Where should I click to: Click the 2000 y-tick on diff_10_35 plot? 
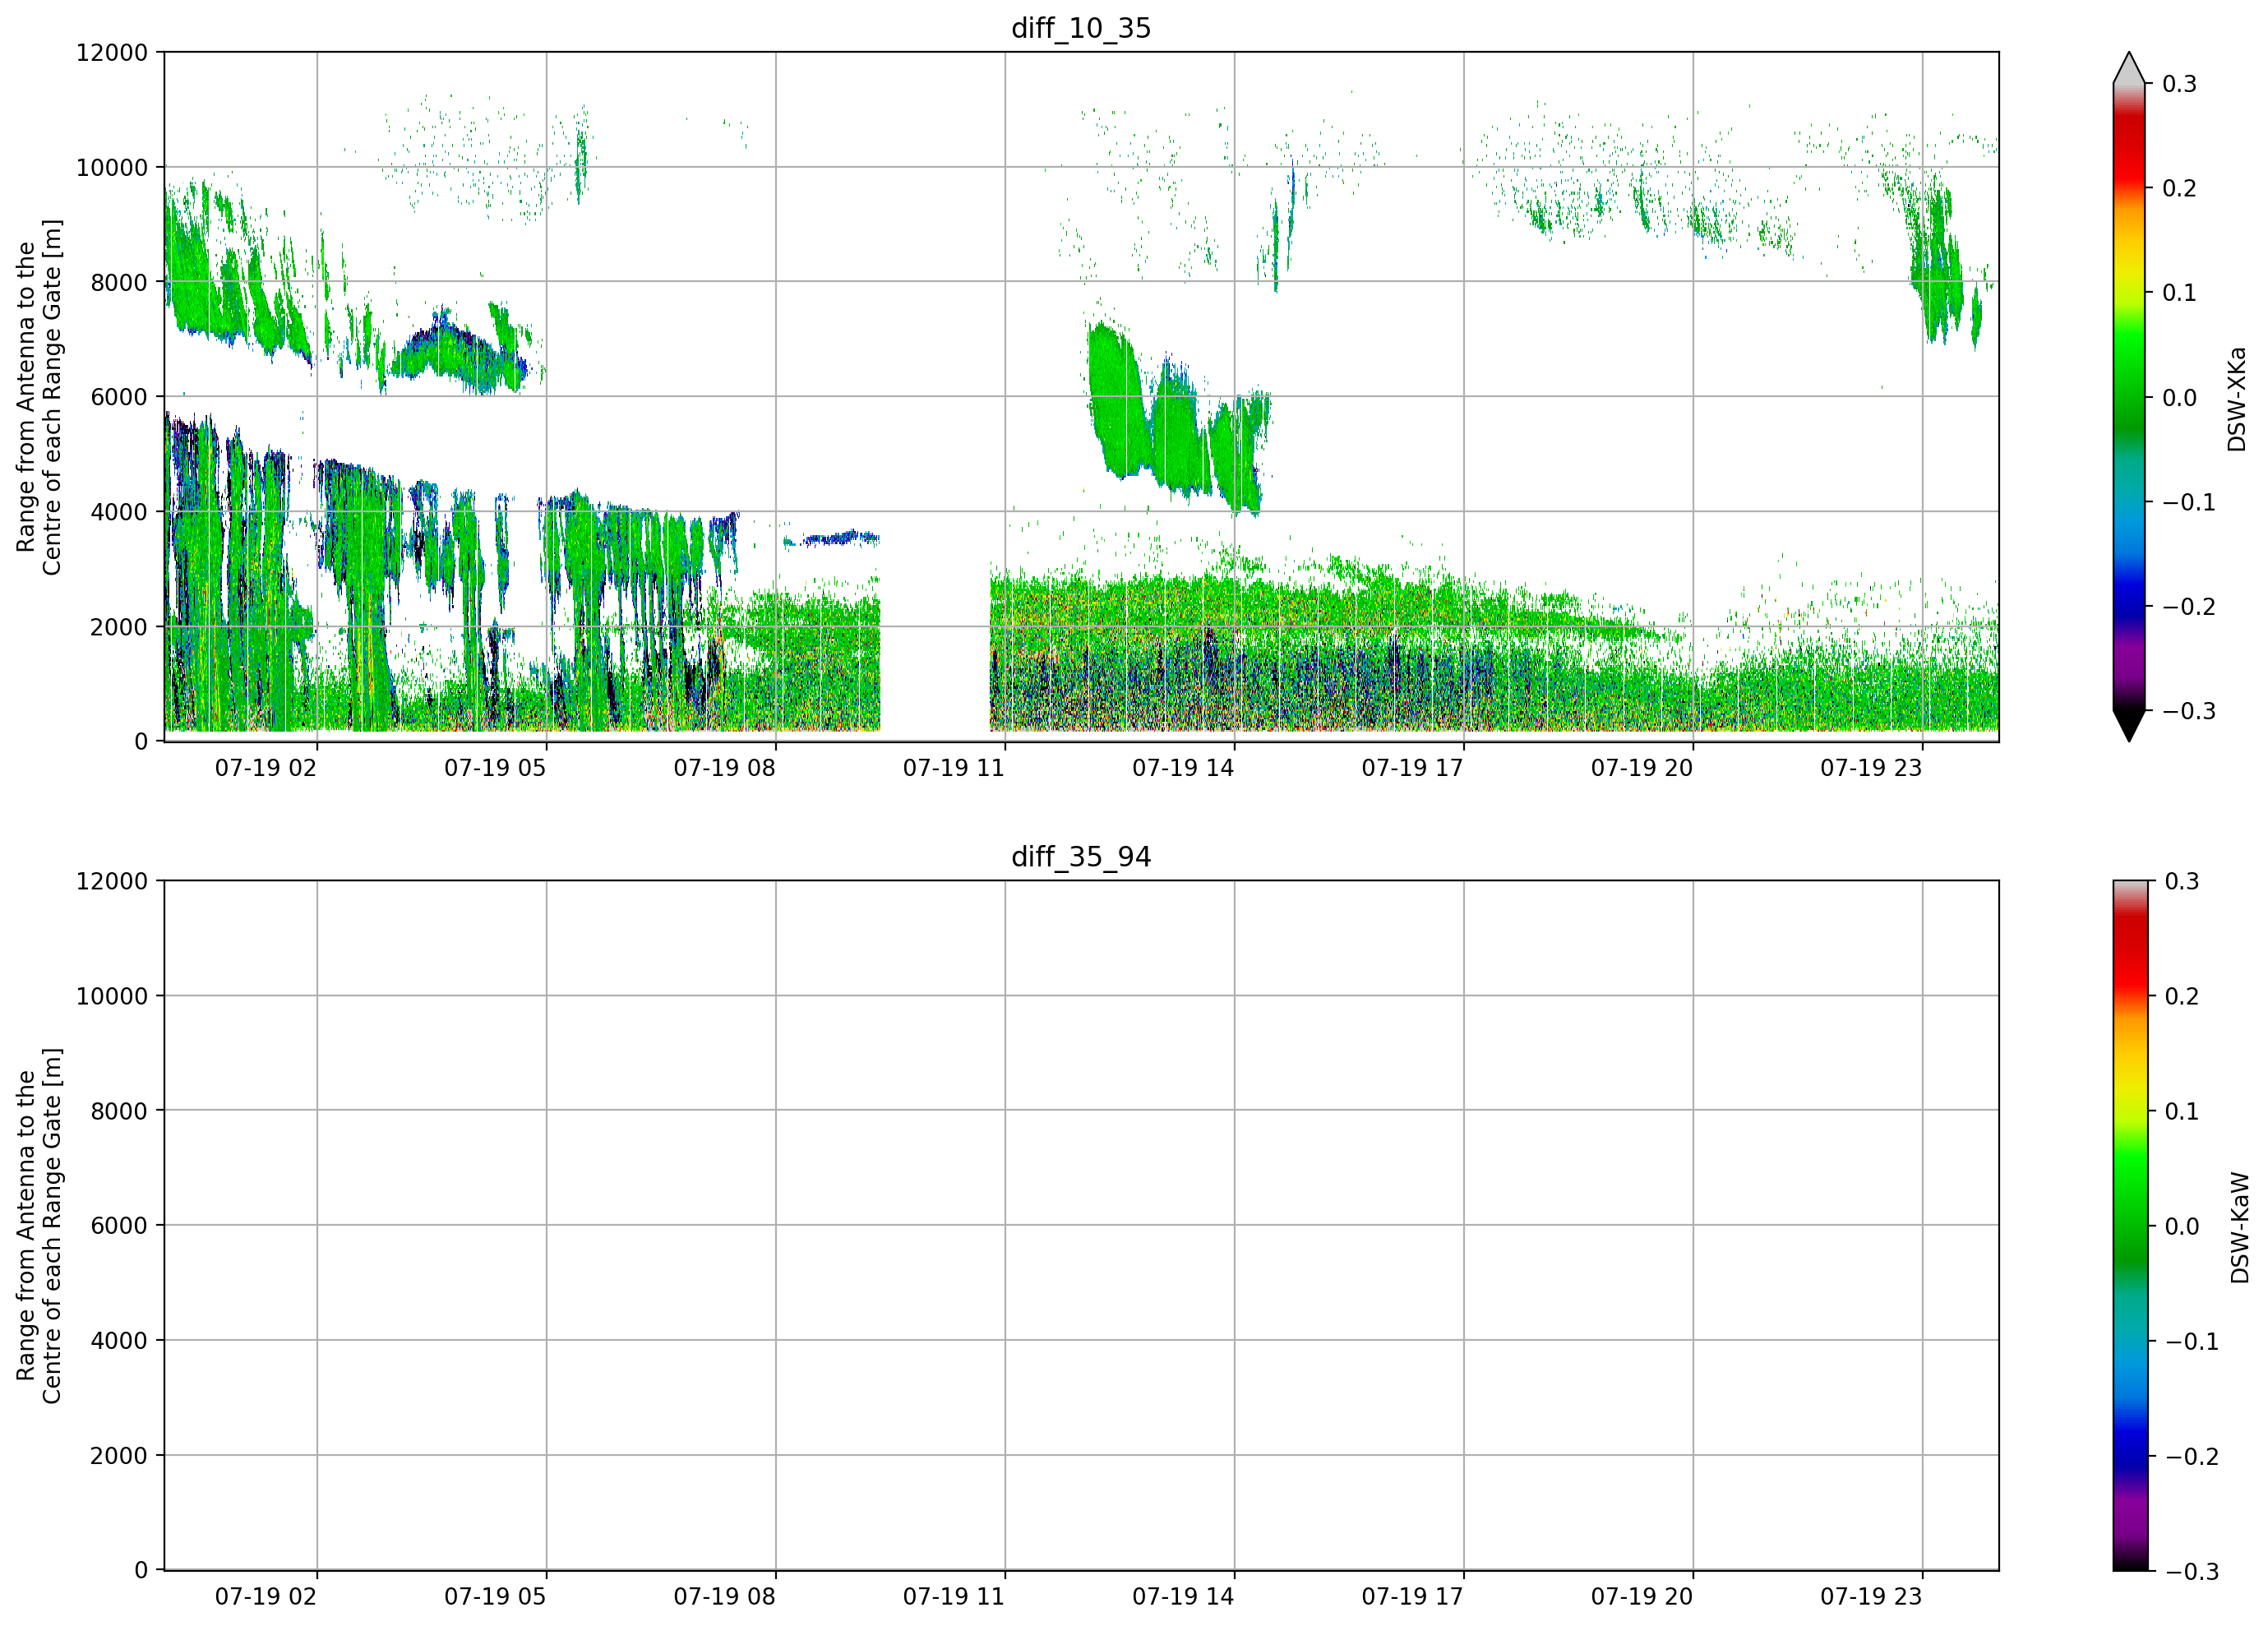point(119,627)
